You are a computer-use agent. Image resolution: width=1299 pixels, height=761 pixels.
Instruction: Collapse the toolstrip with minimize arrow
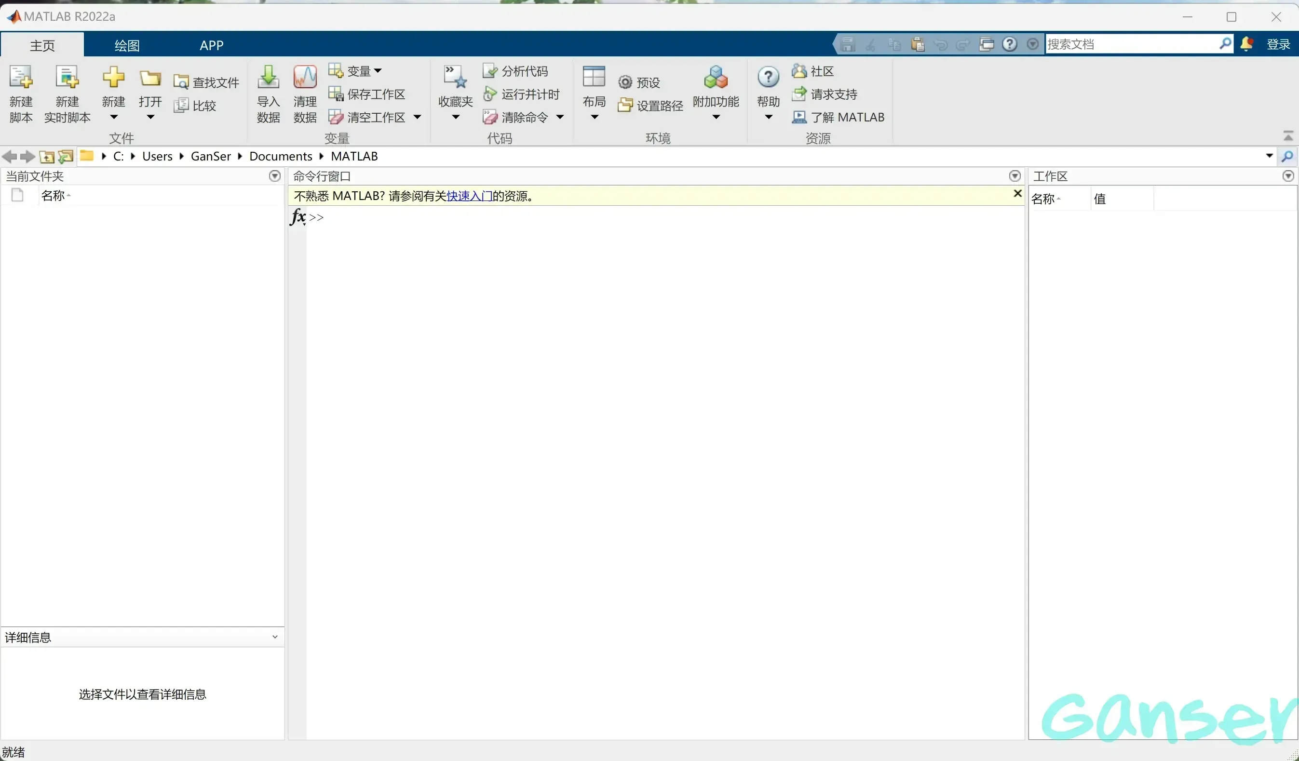point(1287,136)
